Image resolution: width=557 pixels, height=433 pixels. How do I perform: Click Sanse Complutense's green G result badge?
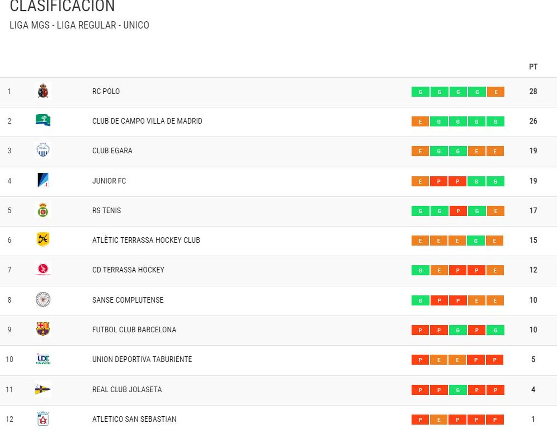420,301
